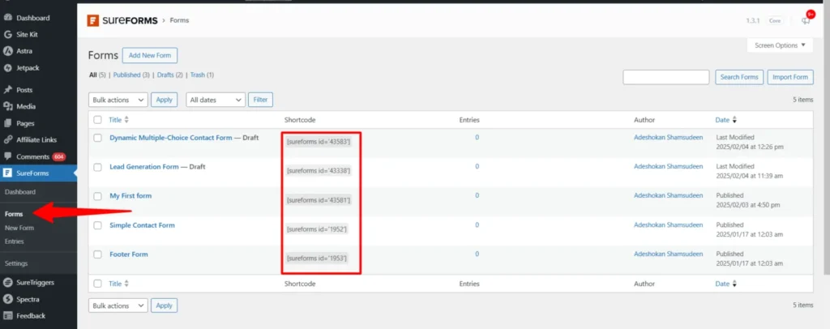Click the bottom Apply button
830x329 pixels.
[x=164, y=305]
